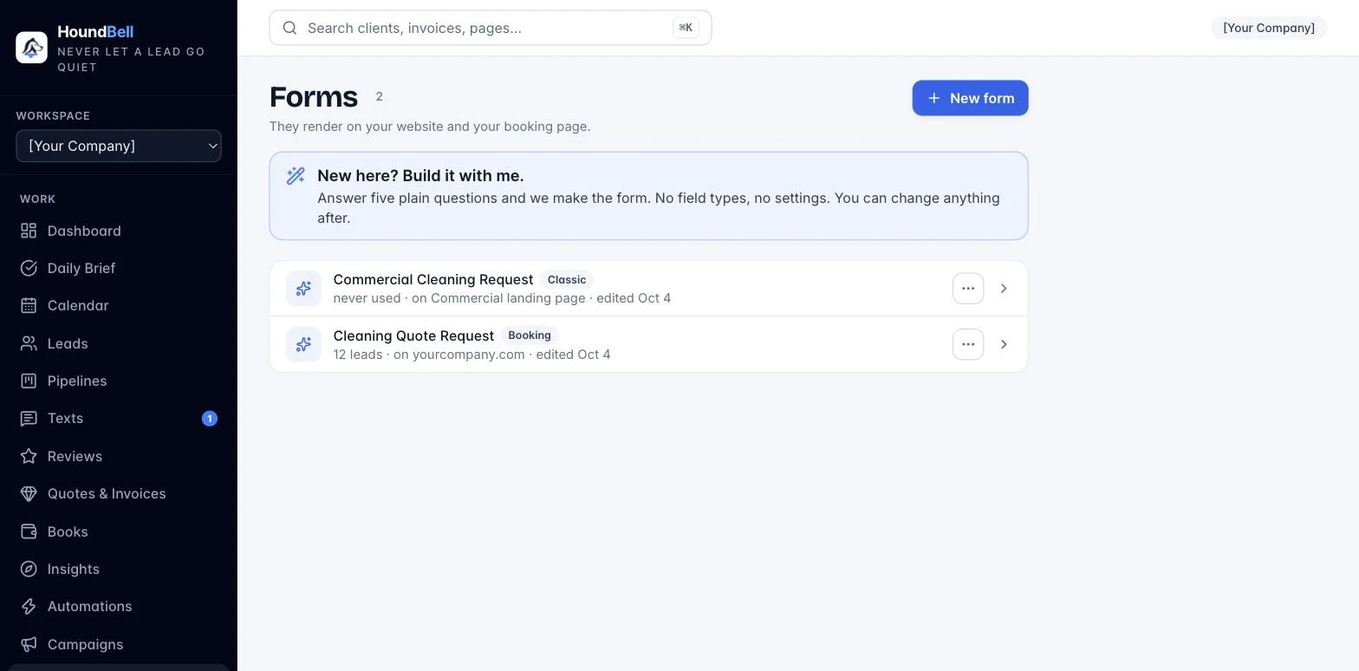
Task: Open the workspace selector dropdown
Action: (119, 146)
